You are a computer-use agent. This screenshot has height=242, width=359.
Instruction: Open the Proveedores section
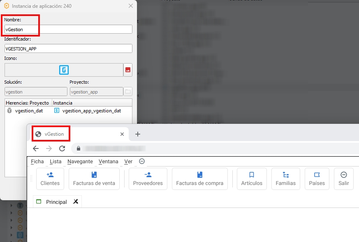coord(148,179)
